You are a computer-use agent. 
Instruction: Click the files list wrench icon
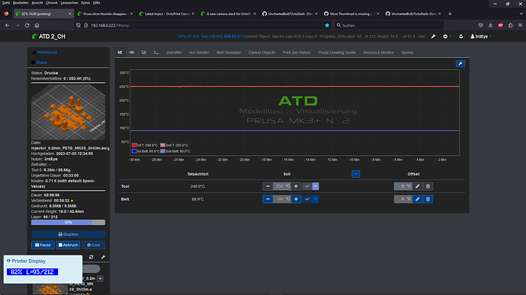[104, 257]
